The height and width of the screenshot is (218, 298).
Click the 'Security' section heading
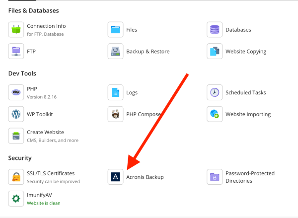[20, 158]
